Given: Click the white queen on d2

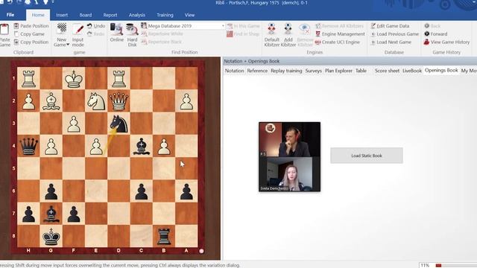Looking at the screenshot, I should coord(119,101).
